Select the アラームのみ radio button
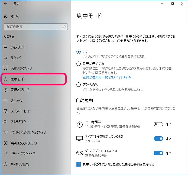 (x=78, y=85)
